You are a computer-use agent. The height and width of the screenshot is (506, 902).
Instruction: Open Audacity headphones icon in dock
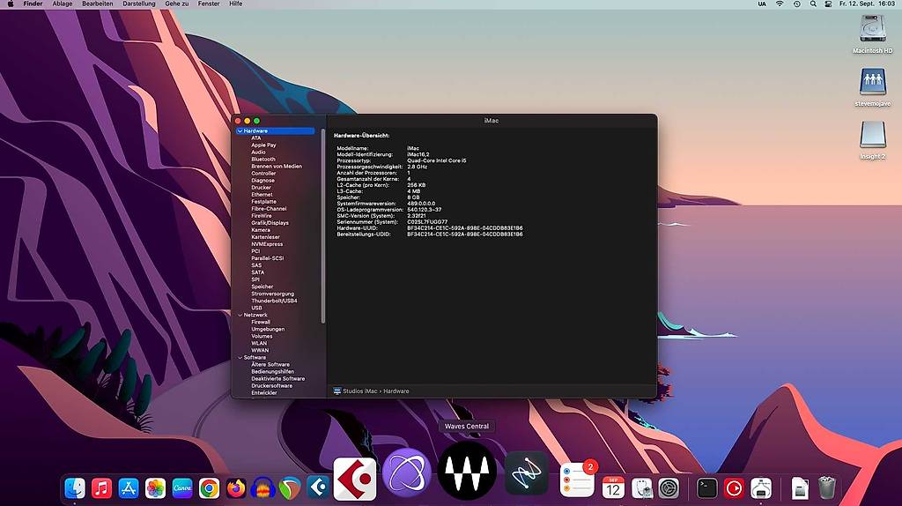pos(262,488)
